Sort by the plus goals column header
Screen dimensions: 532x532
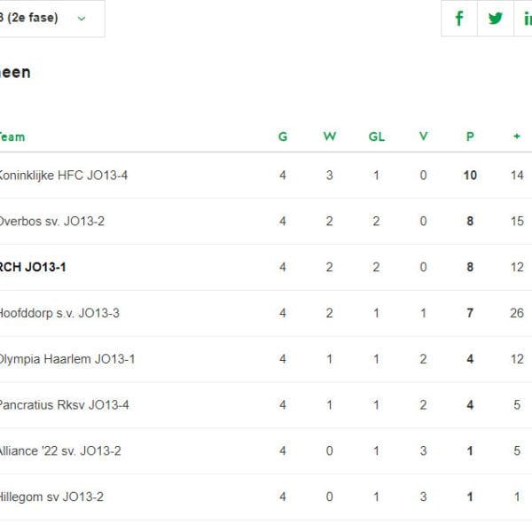tap(517, 137)
